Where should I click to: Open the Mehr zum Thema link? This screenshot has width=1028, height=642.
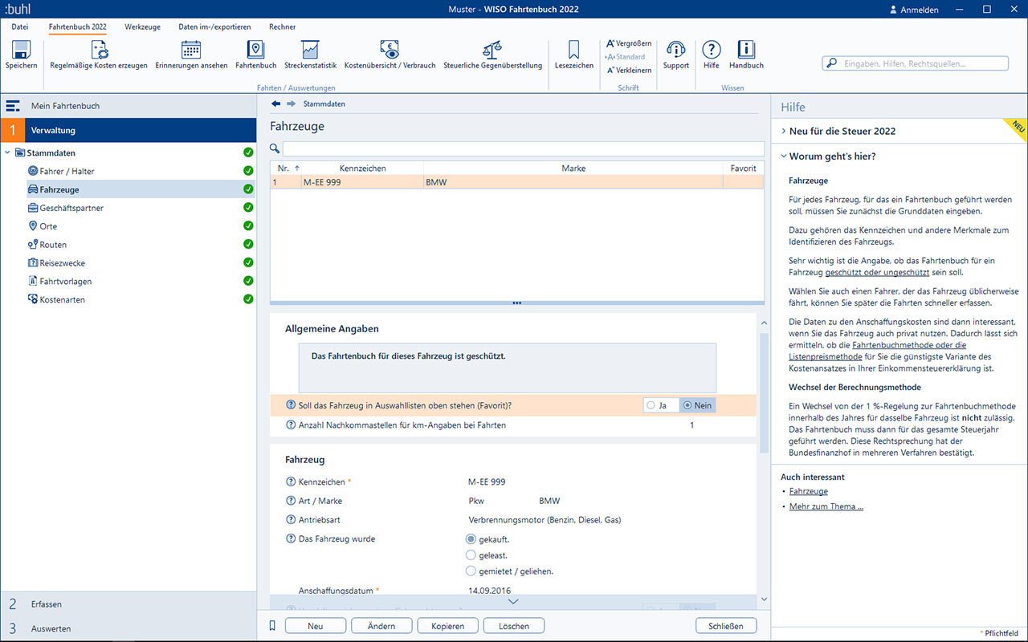(826, 507)
